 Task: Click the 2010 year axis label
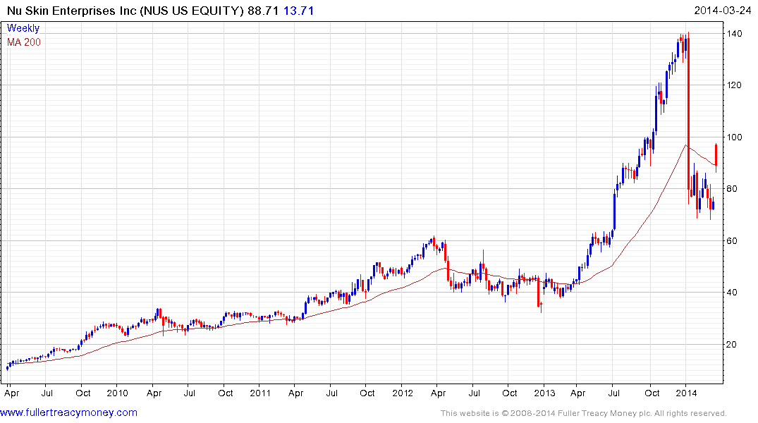118,393
